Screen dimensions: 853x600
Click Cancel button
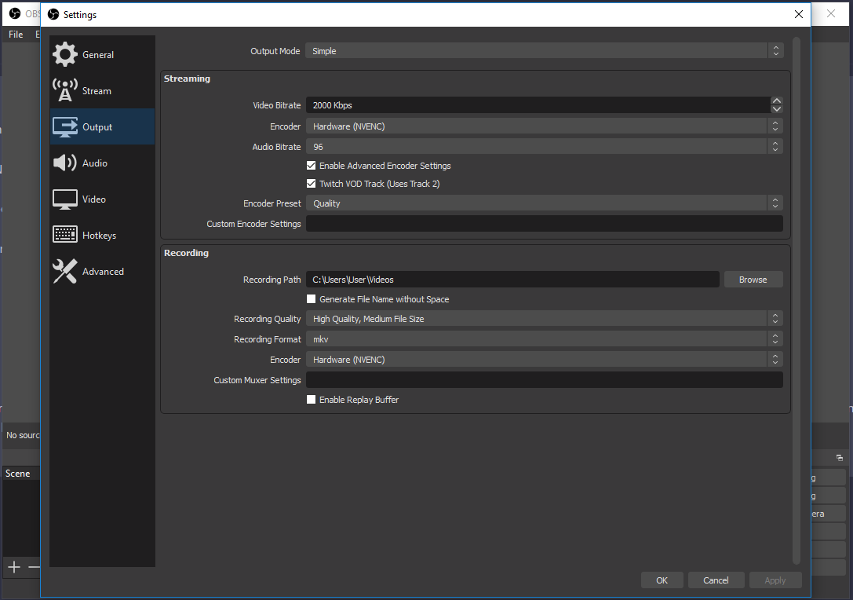pyautogui.click(x=716, y=580)
